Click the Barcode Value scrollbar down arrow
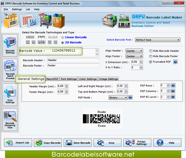This screenshot has height=158, width=186. 97,54
